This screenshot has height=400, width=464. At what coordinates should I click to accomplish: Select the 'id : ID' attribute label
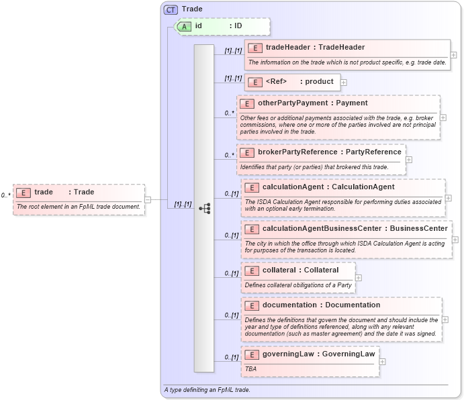point(218,26)
